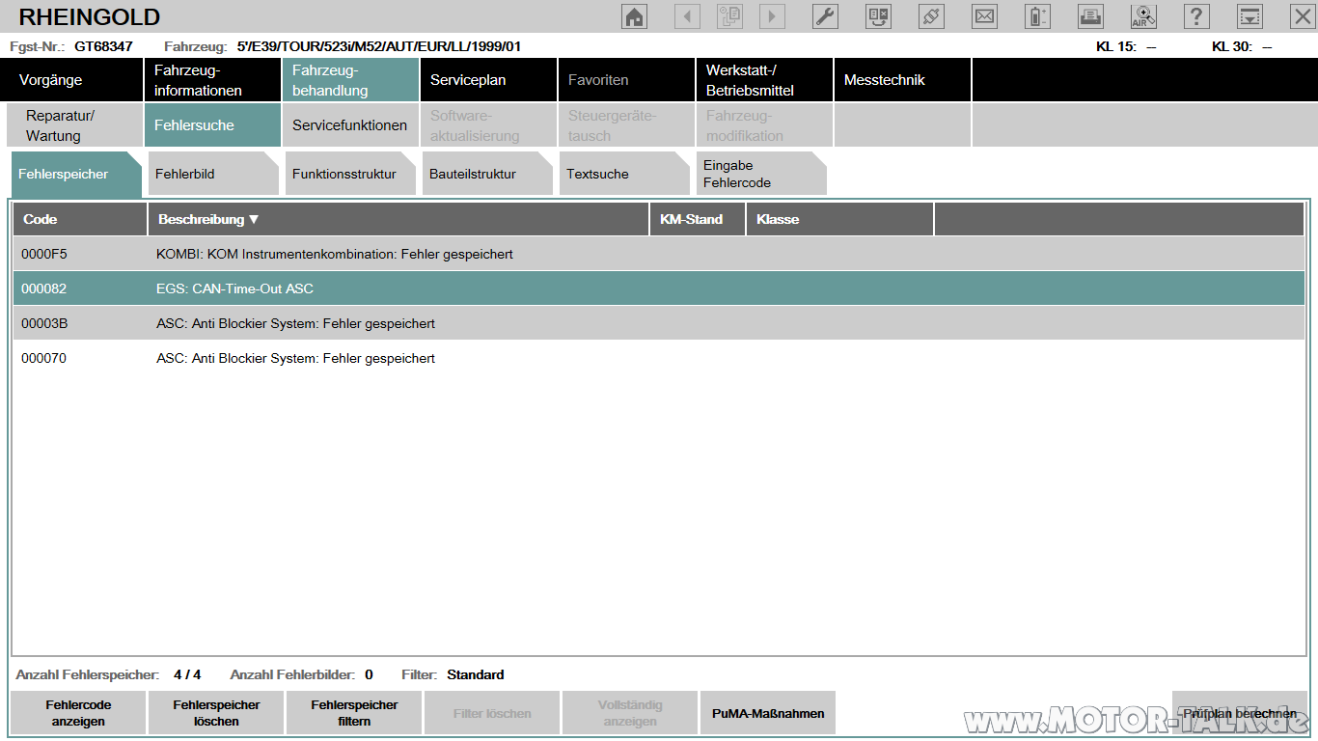1318x741 pixels.
Task: Click the PuMA-Maßnahmen button
Action: click(x=768, y=713)
